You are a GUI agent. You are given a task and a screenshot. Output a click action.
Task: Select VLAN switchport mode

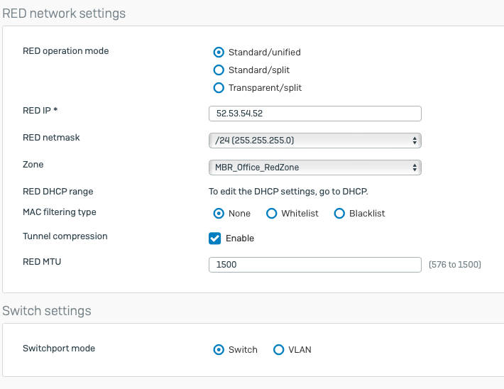click(279, 350)
